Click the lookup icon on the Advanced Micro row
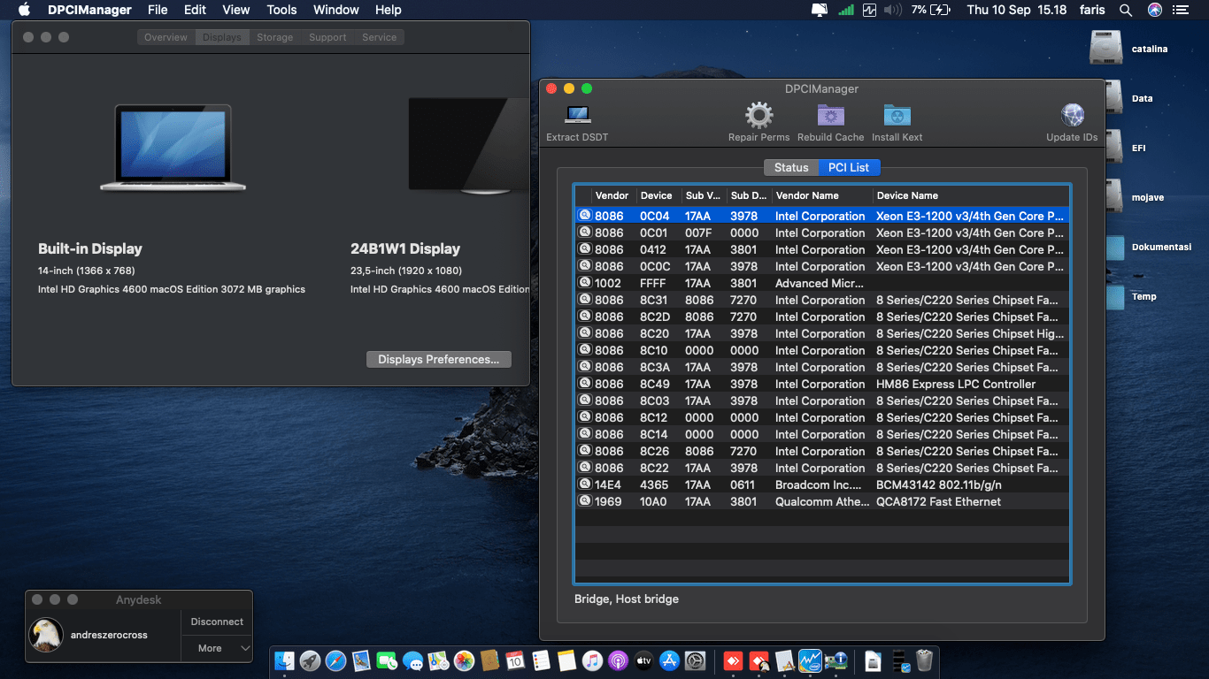 [x=584, y=283]
